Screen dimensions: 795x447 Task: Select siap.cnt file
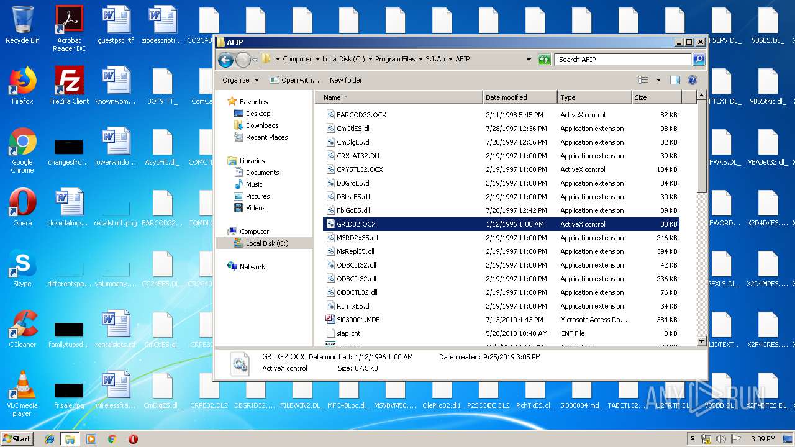502,333
